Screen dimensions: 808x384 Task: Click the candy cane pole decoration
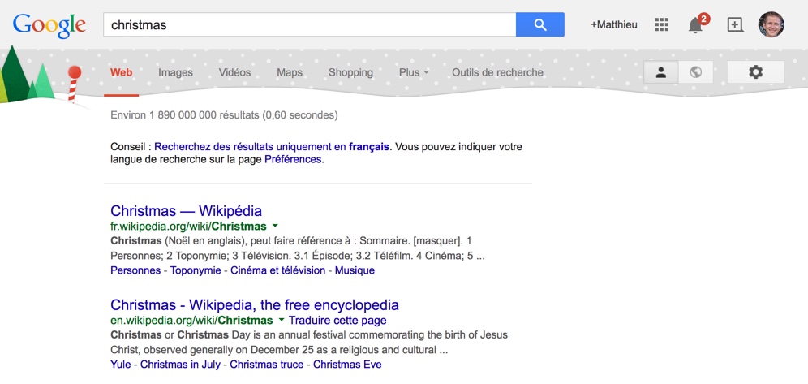click(x=74, y=84)
